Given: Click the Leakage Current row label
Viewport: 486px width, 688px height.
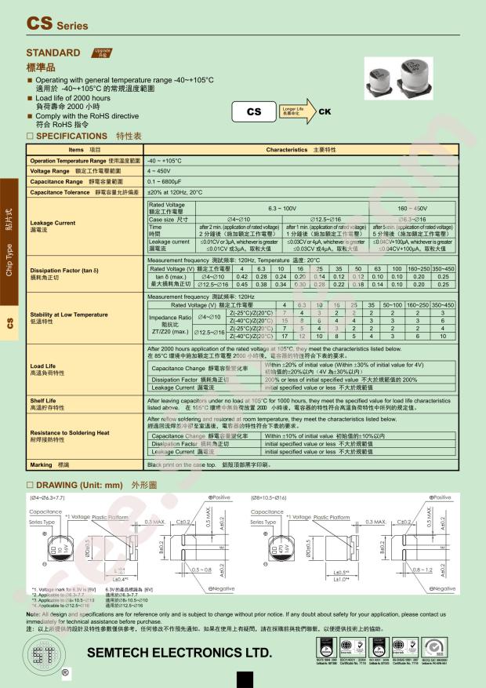Looking at the screenshot, I should tap(53, 225).
